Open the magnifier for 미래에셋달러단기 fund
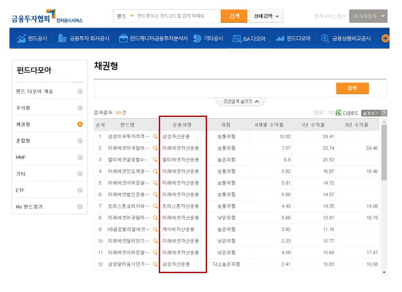 [x=155, y=241]
